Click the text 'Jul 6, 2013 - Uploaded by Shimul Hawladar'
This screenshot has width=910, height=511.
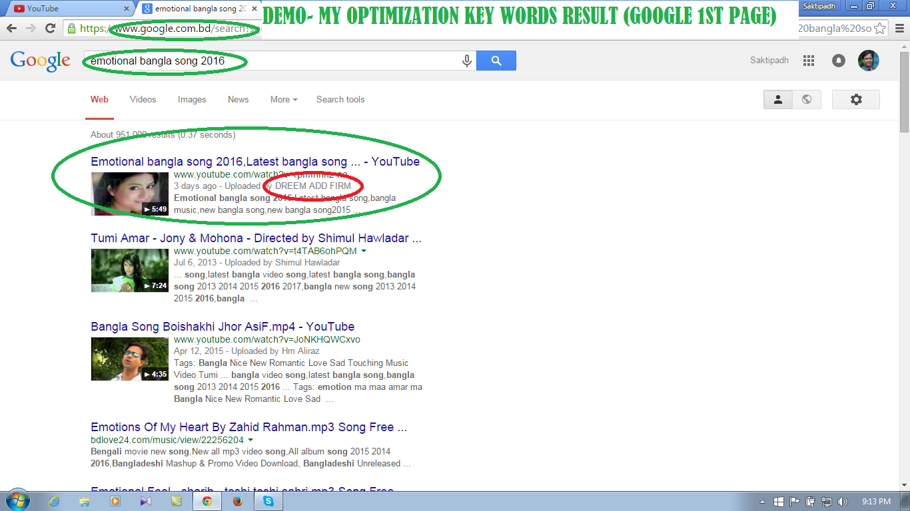click(x=257, y=262)
